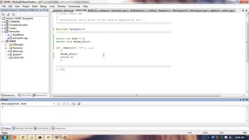Open the Find Results 1 tab
This screenshot has width=249, height=140.
tap(42, 128)
